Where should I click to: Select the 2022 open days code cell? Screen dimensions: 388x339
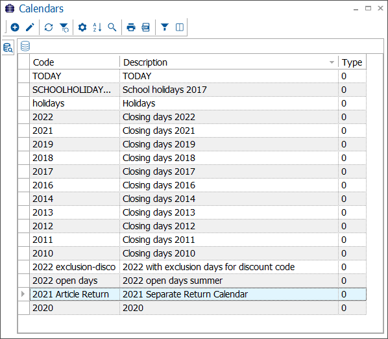click(x=75, y=281)
